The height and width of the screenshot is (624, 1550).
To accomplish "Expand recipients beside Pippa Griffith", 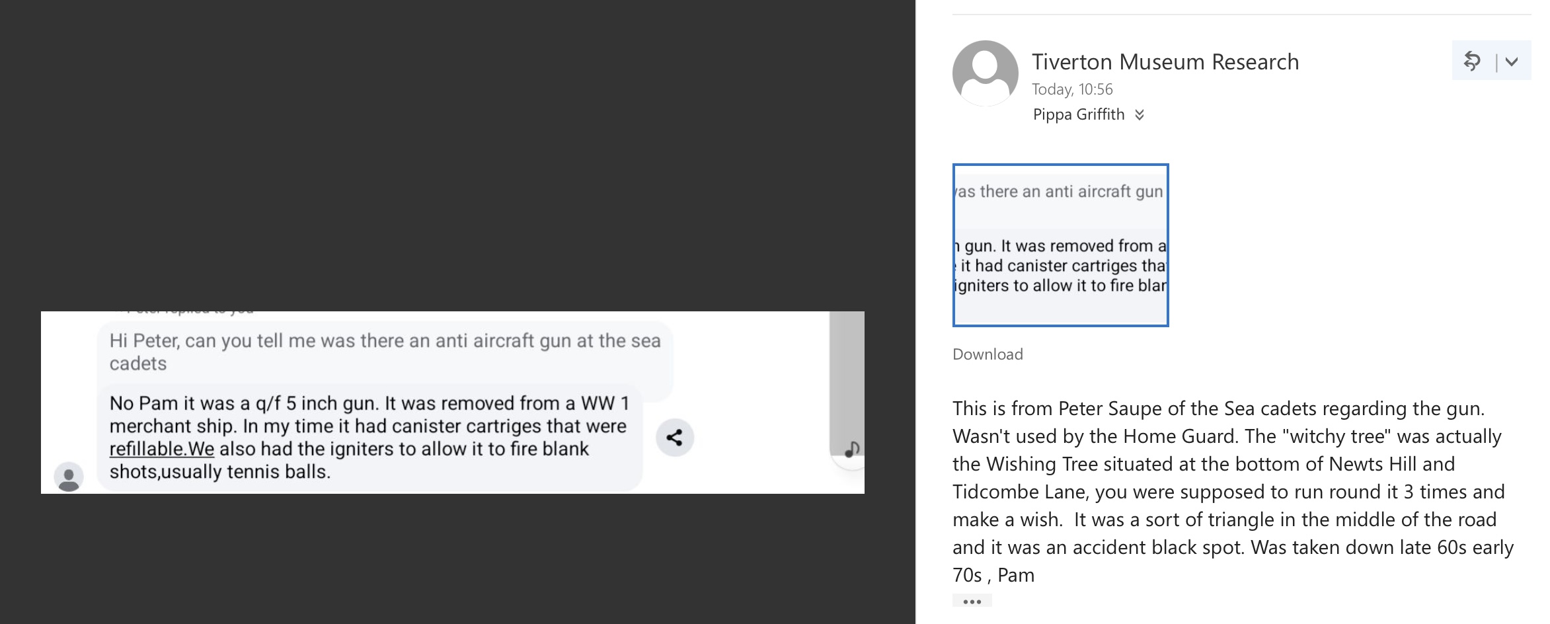I will [1140, 115].
